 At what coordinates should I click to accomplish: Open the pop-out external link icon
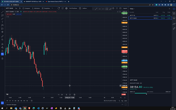pos(62,8)
